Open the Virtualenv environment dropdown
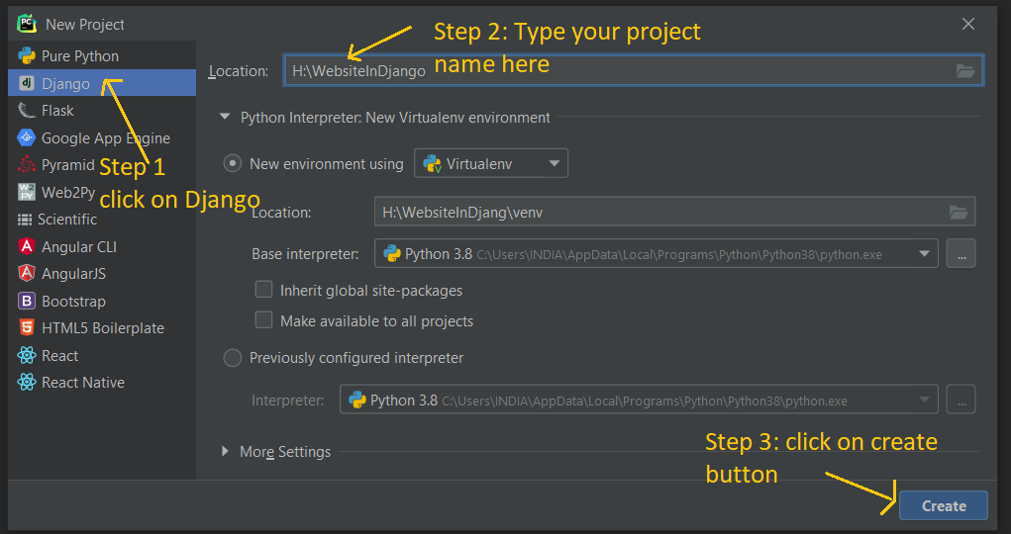Image resolution: width=1011 pixels, height=534 pixels. point(491,163)
